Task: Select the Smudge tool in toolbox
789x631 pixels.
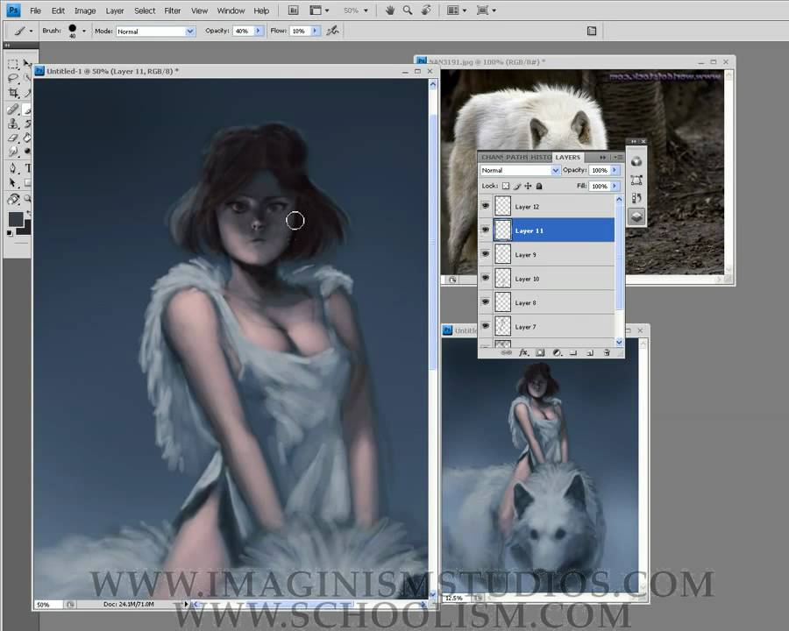Action: [13, 152]
